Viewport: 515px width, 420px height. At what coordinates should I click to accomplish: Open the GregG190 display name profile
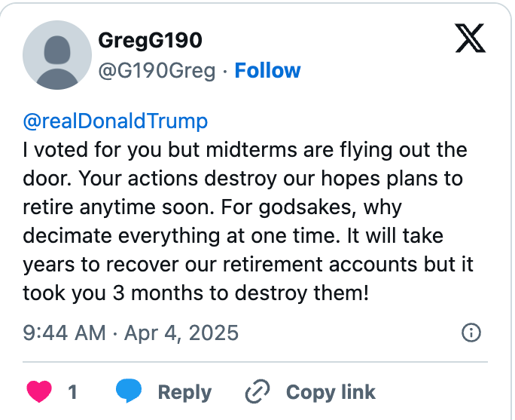point(150,40)
